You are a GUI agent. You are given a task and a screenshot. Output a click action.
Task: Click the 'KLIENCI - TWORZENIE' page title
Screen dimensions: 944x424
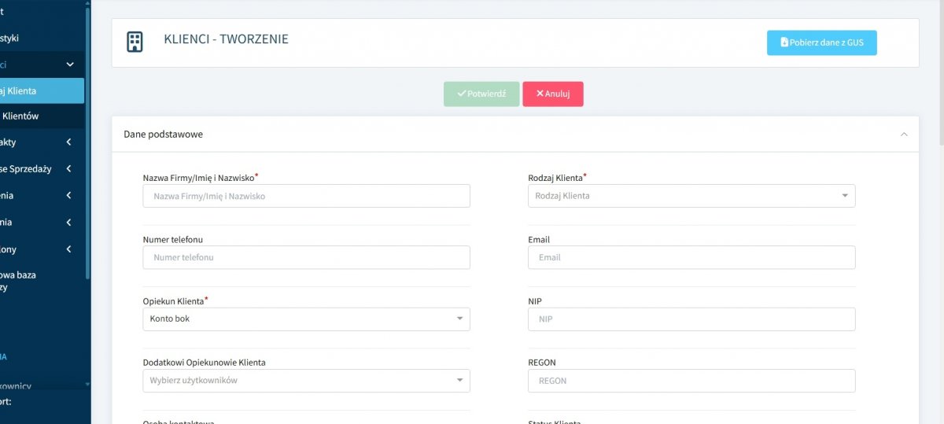click(226, 39)
